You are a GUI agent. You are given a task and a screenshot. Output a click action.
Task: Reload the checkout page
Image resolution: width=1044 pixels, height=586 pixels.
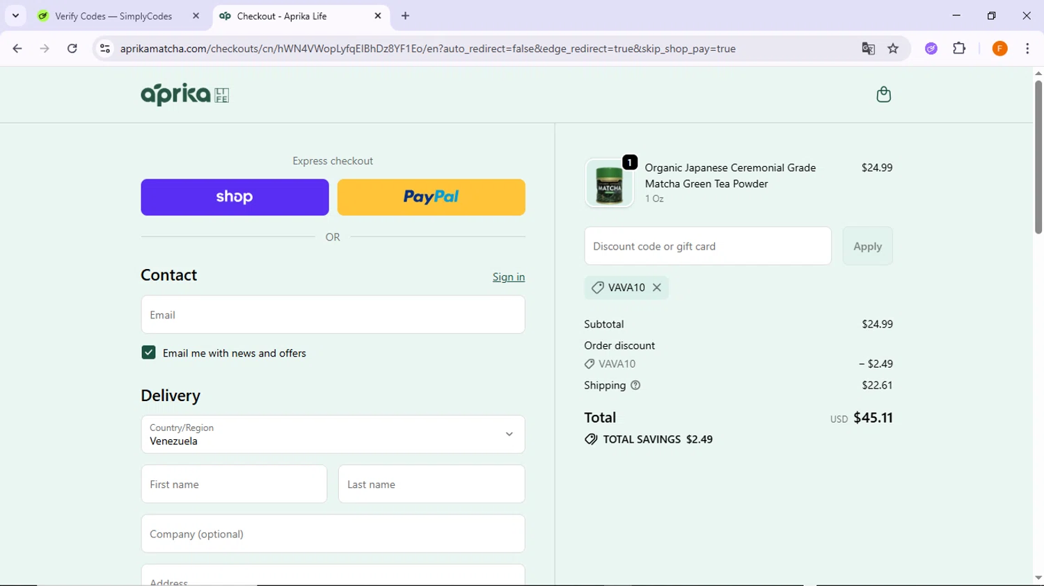tap(72, 49)
